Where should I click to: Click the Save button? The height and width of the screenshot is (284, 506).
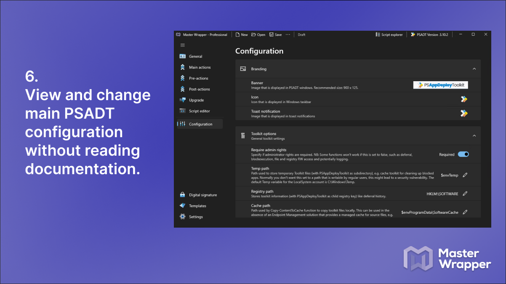276,35
